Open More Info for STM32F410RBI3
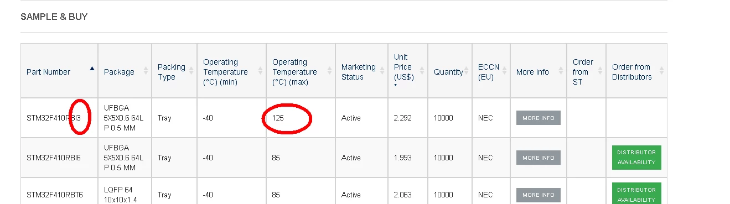 (539, 118)
